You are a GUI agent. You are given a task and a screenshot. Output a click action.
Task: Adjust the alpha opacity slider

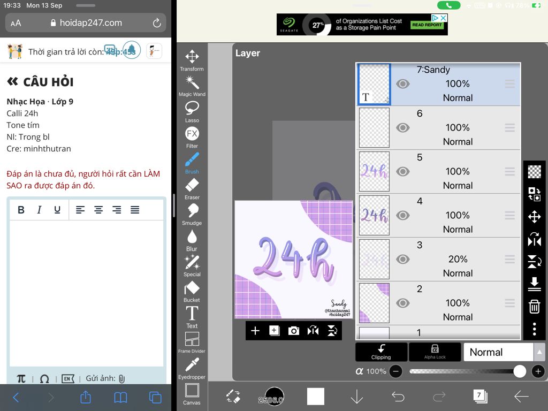click(467, 371)
